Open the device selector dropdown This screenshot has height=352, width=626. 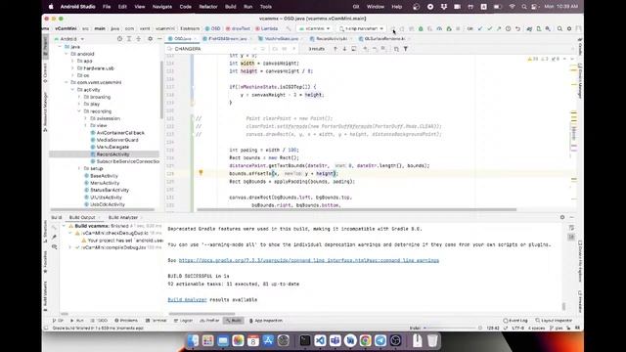click(x=361, y=28)
